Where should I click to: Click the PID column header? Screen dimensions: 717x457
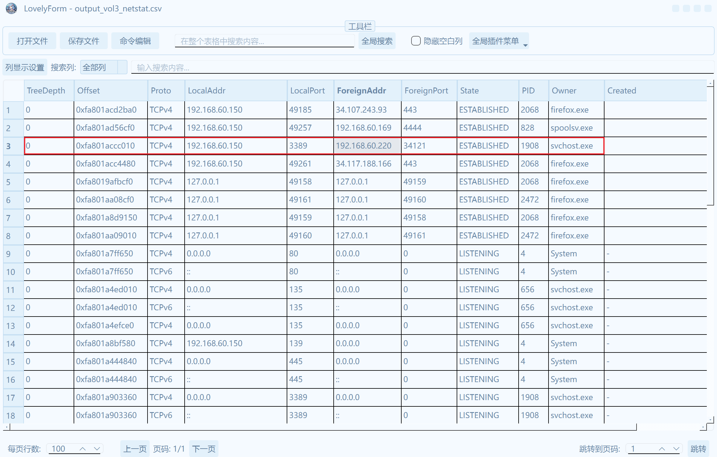click(x=533, y=91)
